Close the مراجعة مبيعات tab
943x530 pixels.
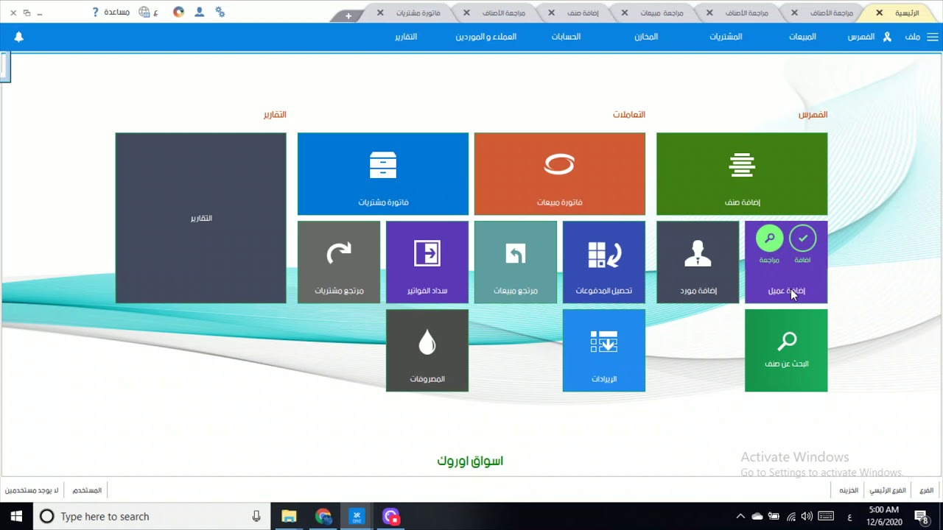tap(625, 13)
